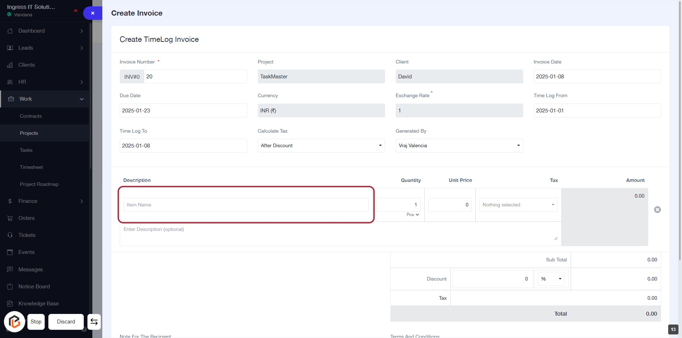The height and width of the screenshot is (338, 682).
Task: Click the Due Date field
Action: click(x=183, y=111)
